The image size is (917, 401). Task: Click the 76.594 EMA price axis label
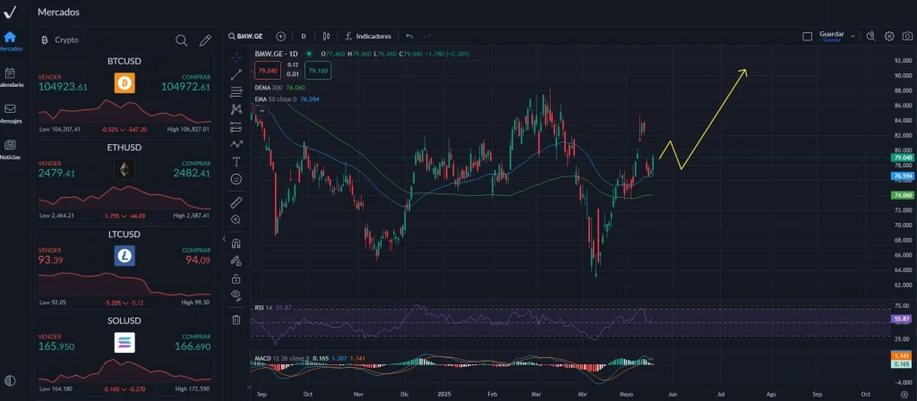point(902,176)
